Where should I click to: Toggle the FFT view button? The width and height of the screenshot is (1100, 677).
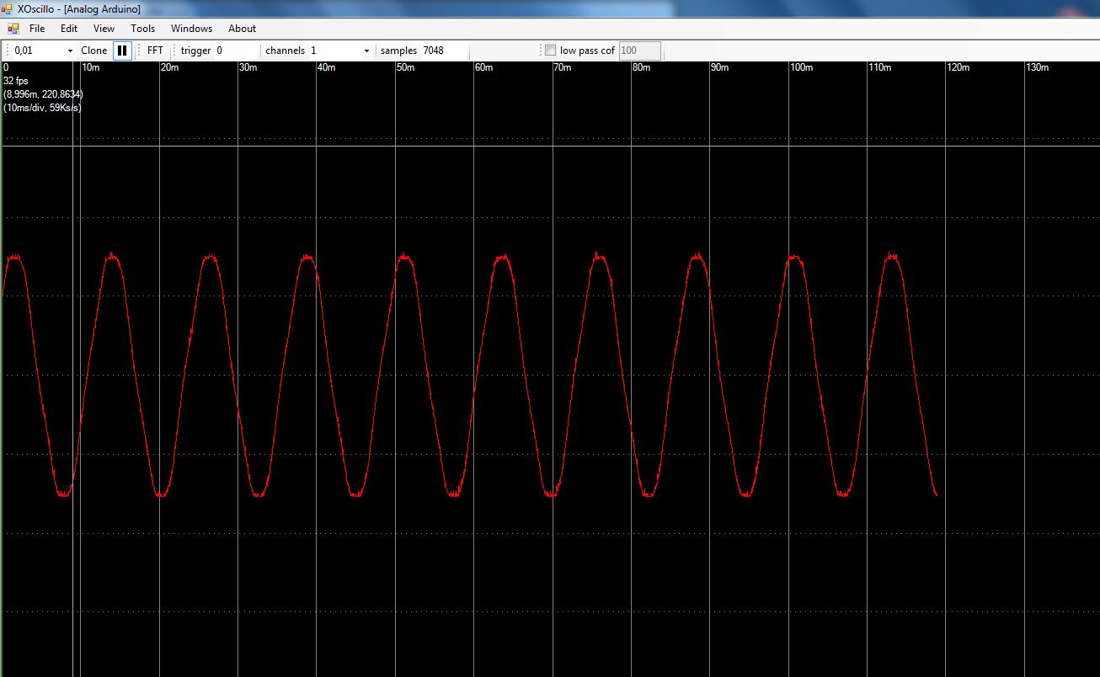click(x=155, y=51)
